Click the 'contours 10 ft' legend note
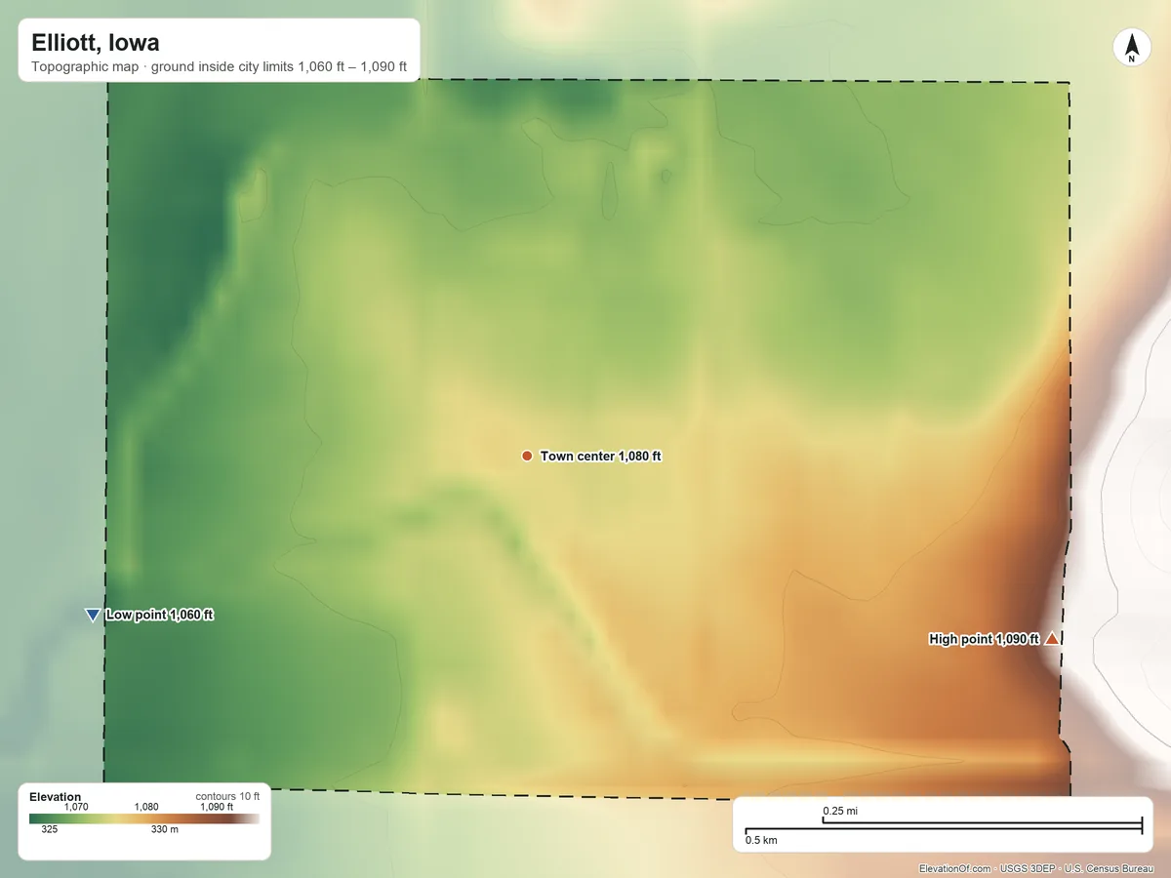This screenshot has height=878, width=1171. click(x=227, y=796)
